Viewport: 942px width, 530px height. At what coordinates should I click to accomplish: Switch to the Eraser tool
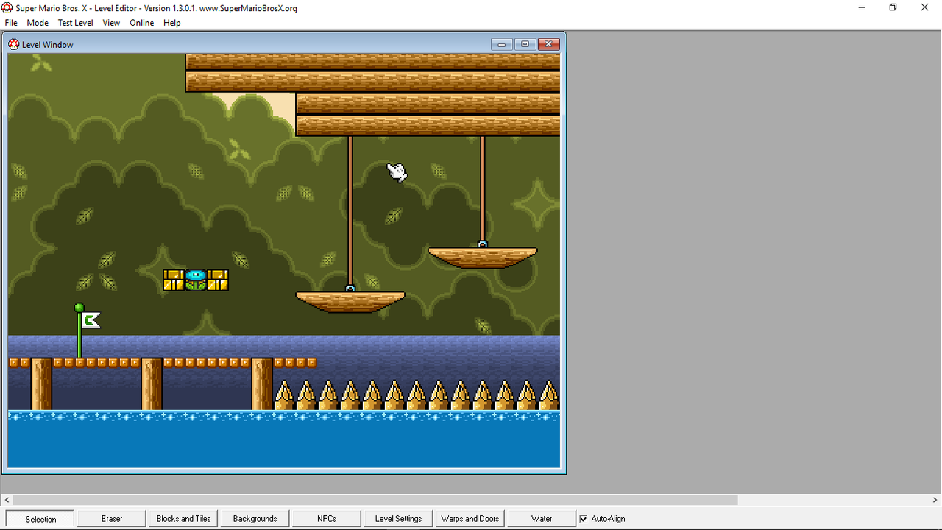coord(110,518)
